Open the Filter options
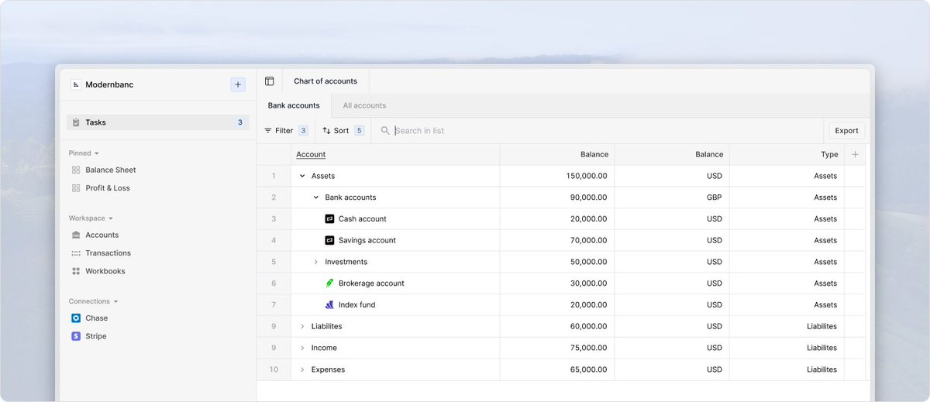 286,131
